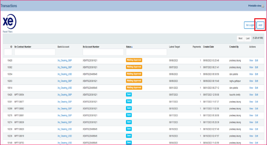Viewport: 267px width, 145px height.
Task: Click the sort arrow next to Status
Action: [x=133, y=47]
